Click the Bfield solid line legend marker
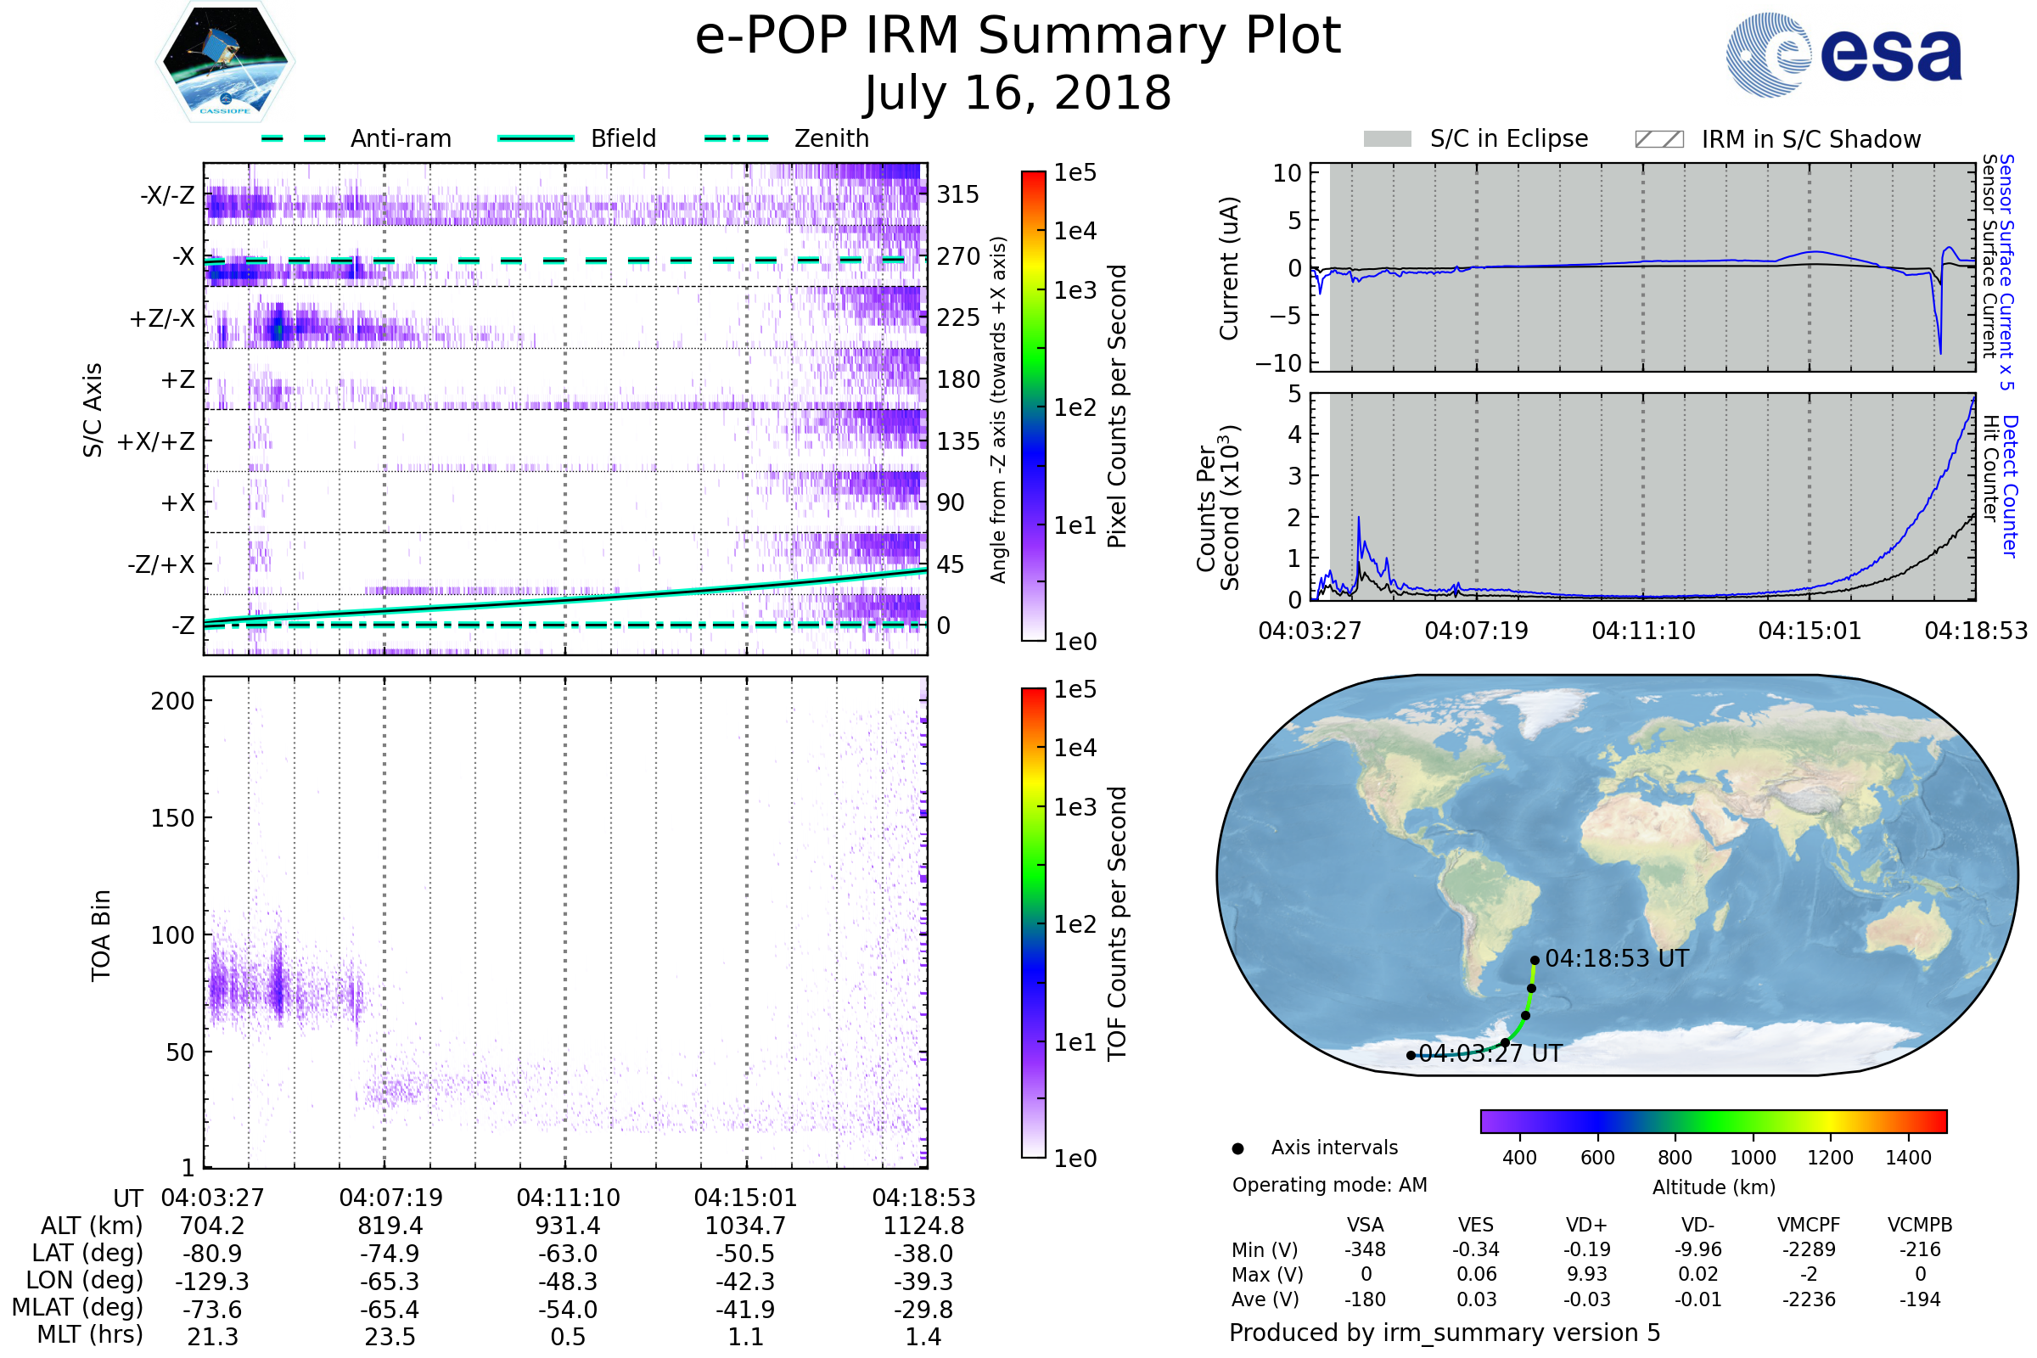2037x1358 pixels. pyautogui.click(x=536, y=138)
